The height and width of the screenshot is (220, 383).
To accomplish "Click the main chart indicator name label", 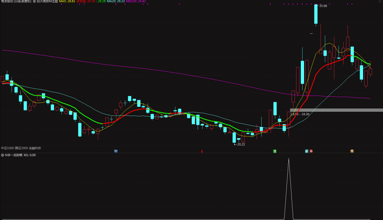I will (47, 1).
